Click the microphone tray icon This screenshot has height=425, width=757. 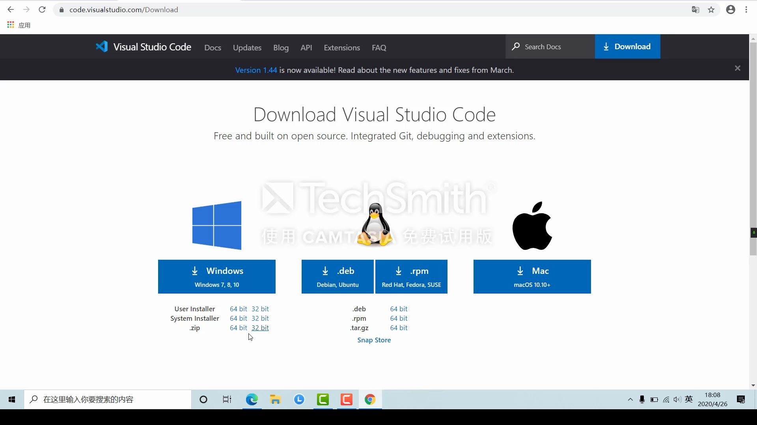642,399
